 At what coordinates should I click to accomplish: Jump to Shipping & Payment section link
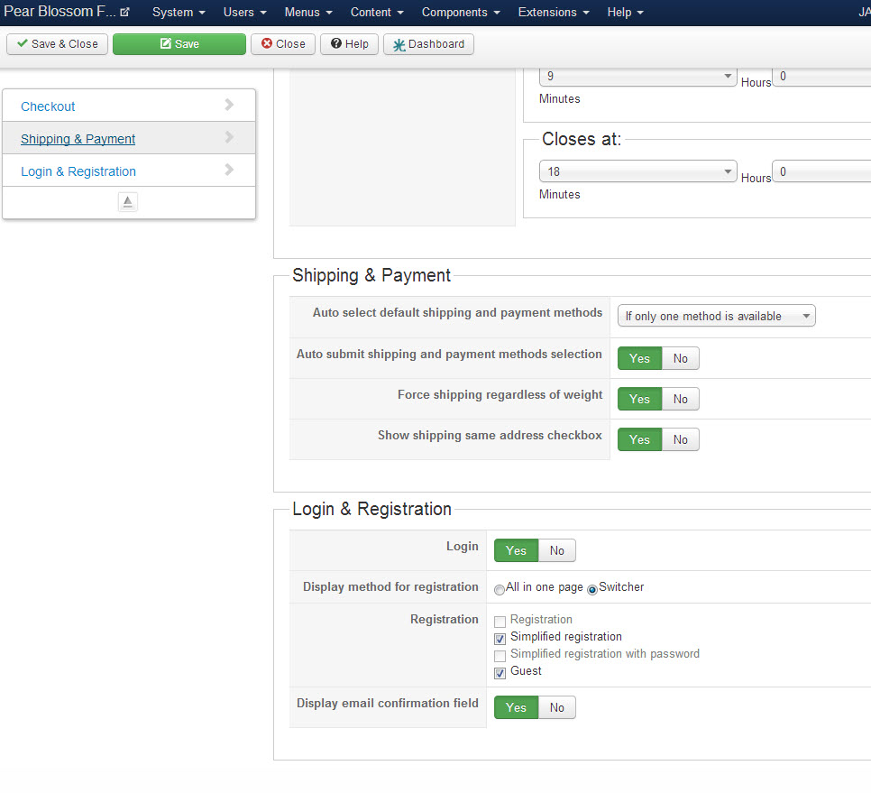pyautogui.click(x=78, y=139)
